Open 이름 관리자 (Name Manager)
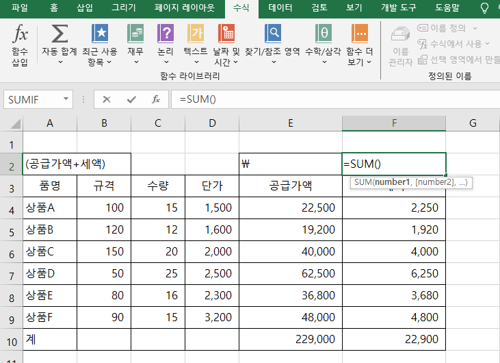The image size is (500, 363). click(401, 47)
